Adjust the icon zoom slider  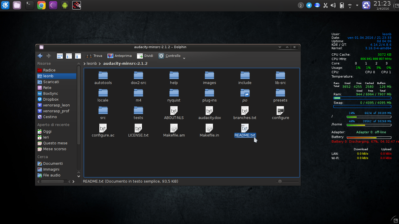click(x=280, y=181)
